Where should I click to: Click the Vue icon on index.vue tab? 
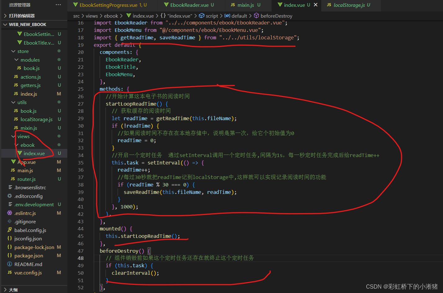click(280, 5)
